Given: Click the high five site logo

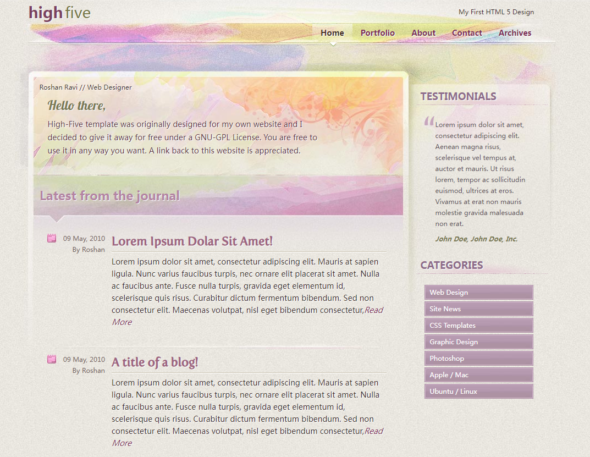Looking at the screenshot, I should click(x=59, y=13).
